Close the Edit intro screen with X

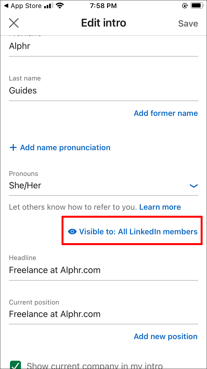coord(14,23)
